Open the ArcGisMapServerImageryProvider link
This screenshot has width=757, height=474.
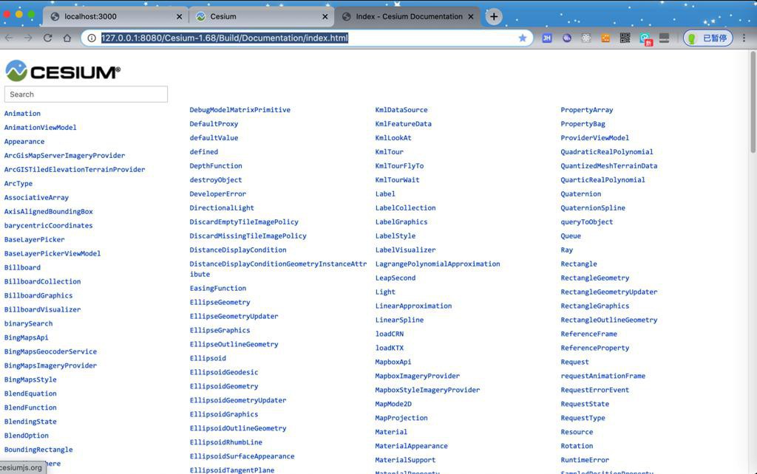pyautogui.click(x=64, y=155)
